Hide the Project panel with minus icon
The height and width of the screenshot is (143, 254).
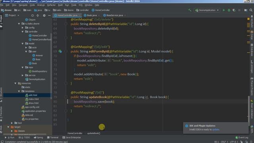pos(49,15)
